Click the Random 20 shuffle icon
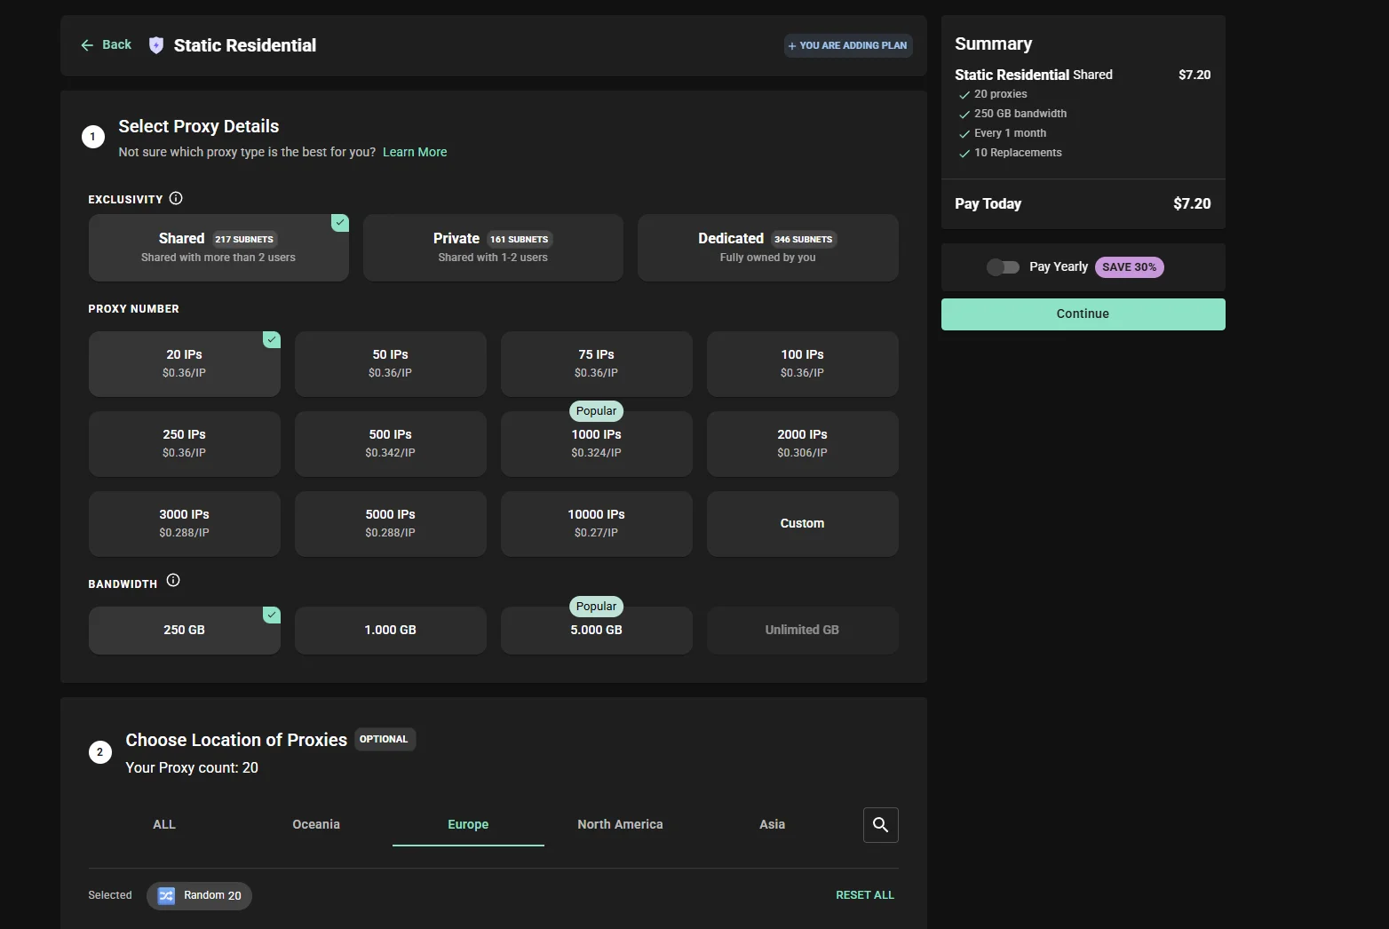The image size is (1389, 929). (x=166, y=896)
